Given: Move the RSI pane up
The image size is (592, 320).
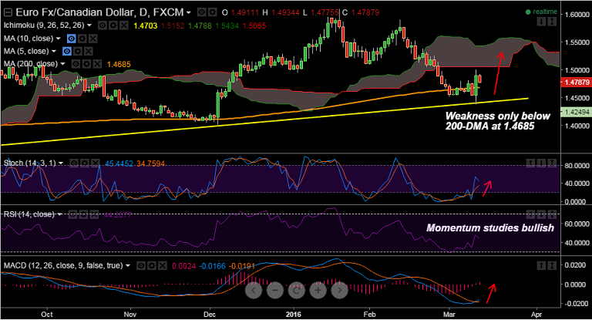Looking at the screenshot, I should point(530,214).
